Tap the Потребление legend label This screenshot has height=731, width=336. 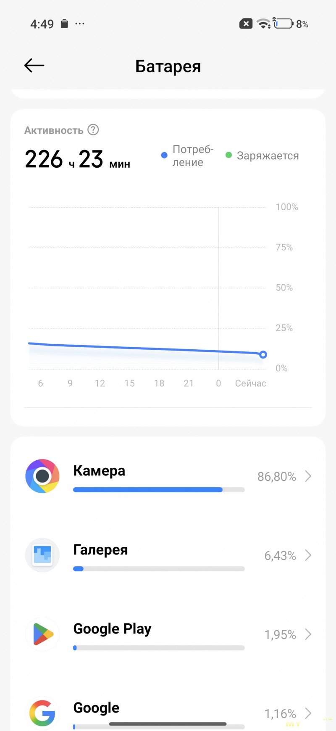(x=193, y=156)
